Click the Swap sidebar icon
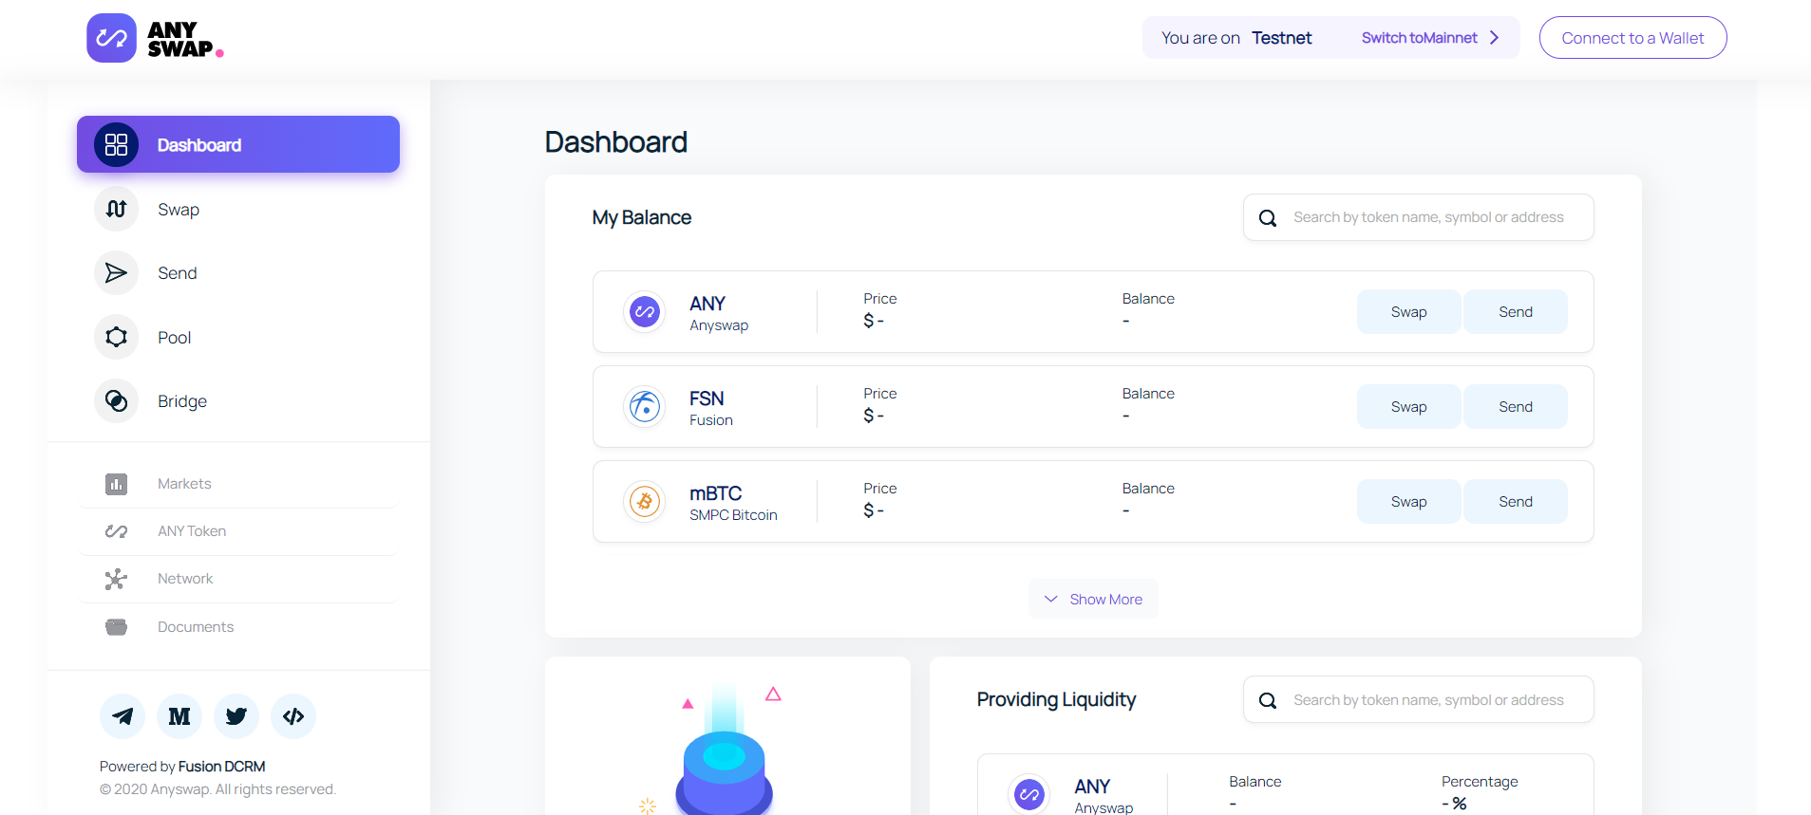Image resolution: width=1811 pixels, height=815 pixels. [x=116, y=209]
